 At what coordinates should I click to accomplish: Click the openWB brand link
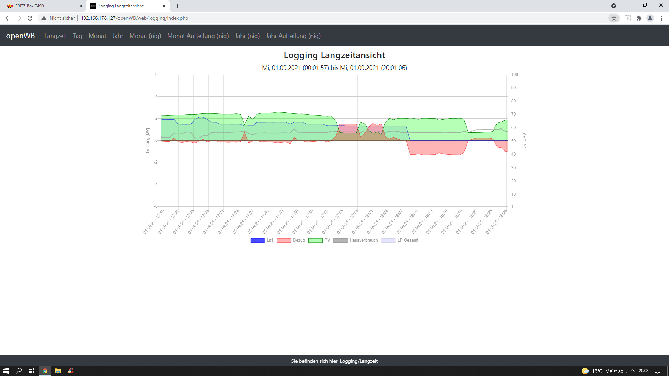point(21,36)
